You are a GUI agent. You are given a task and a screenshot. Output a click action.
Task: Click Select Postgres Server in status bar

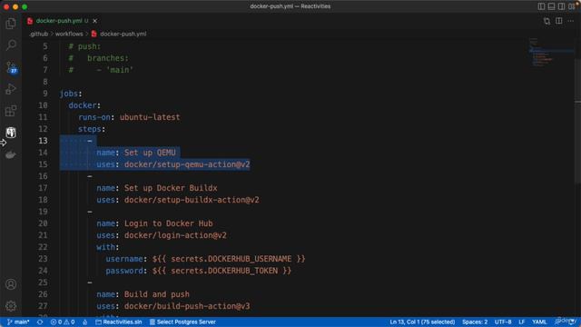(x=182, y=322)
